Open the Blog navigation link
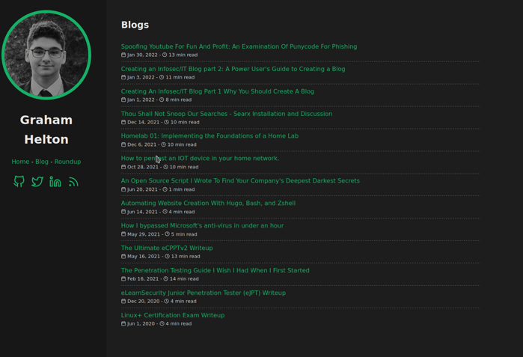Screen dimensions: 523x357 [42, 162]
